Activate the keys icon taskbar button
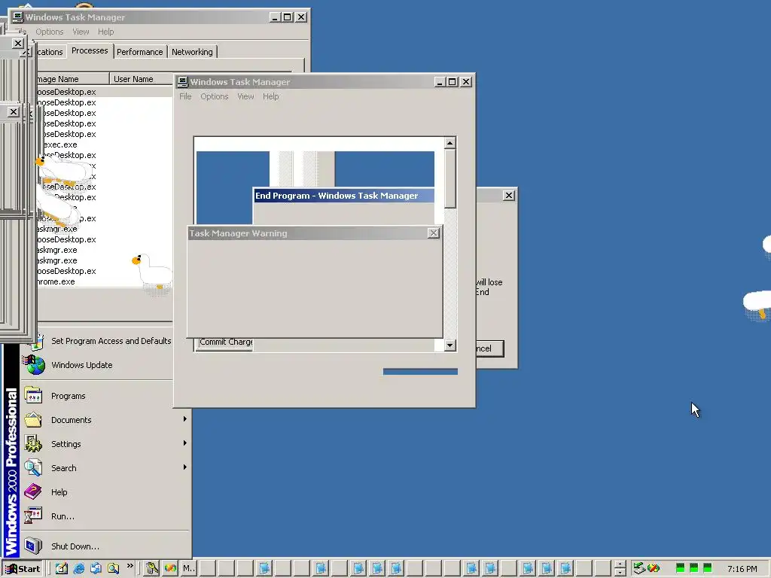Screen dimensions: 771x578 [x=151, y=569]
